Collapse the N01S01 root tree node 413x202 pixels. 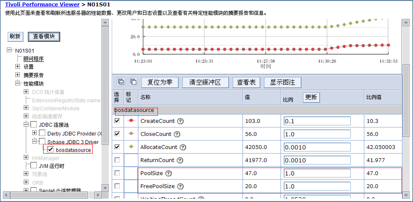(x=9, y=50)
